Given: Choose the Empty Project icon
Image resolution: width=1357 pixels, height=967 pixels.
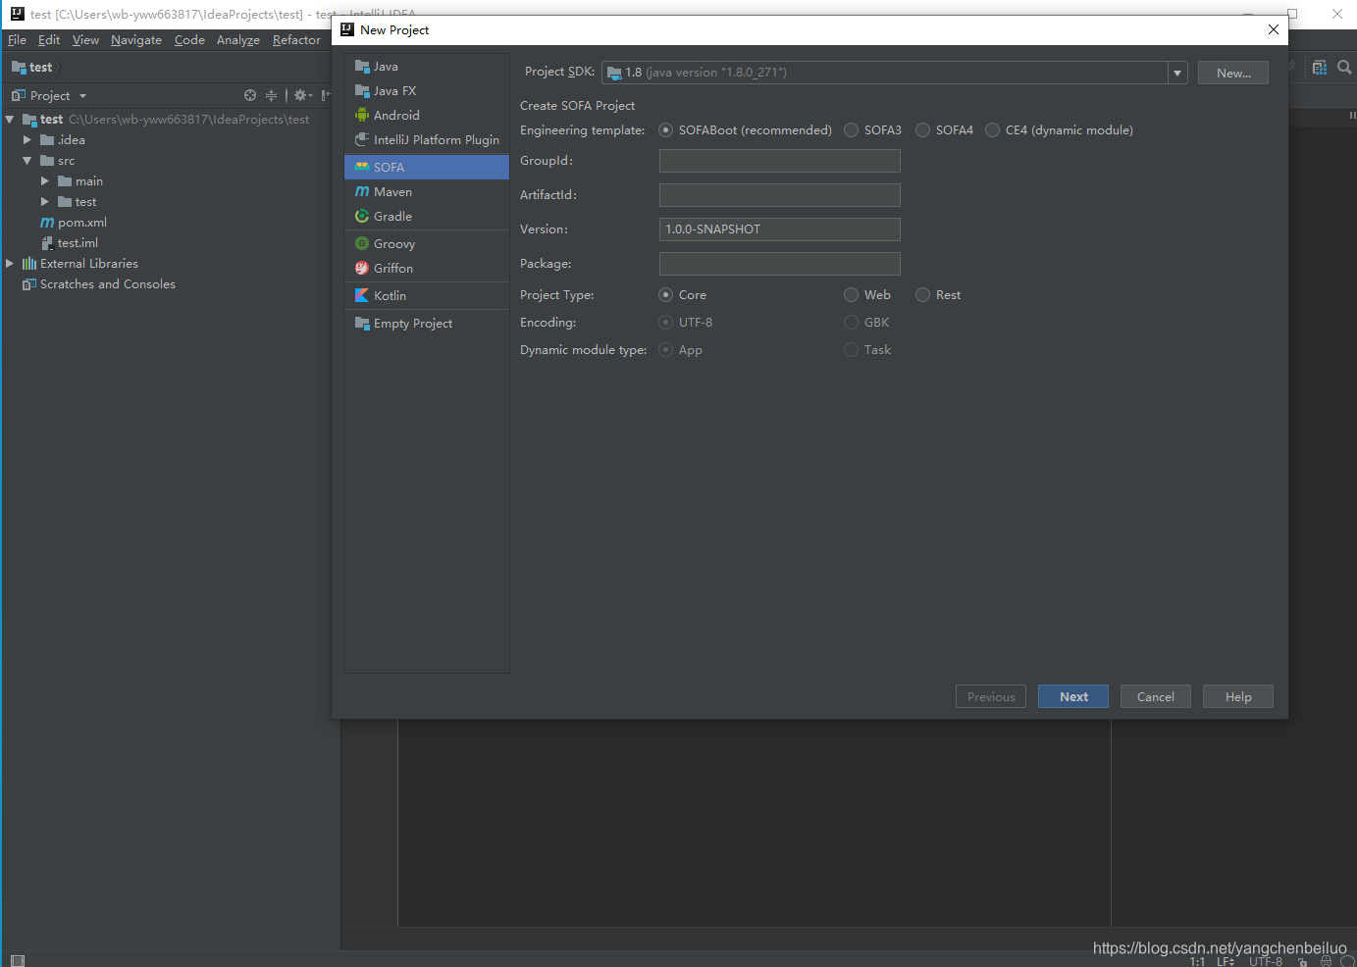Looking at the screenshot, I should click(x=362, y=323).
